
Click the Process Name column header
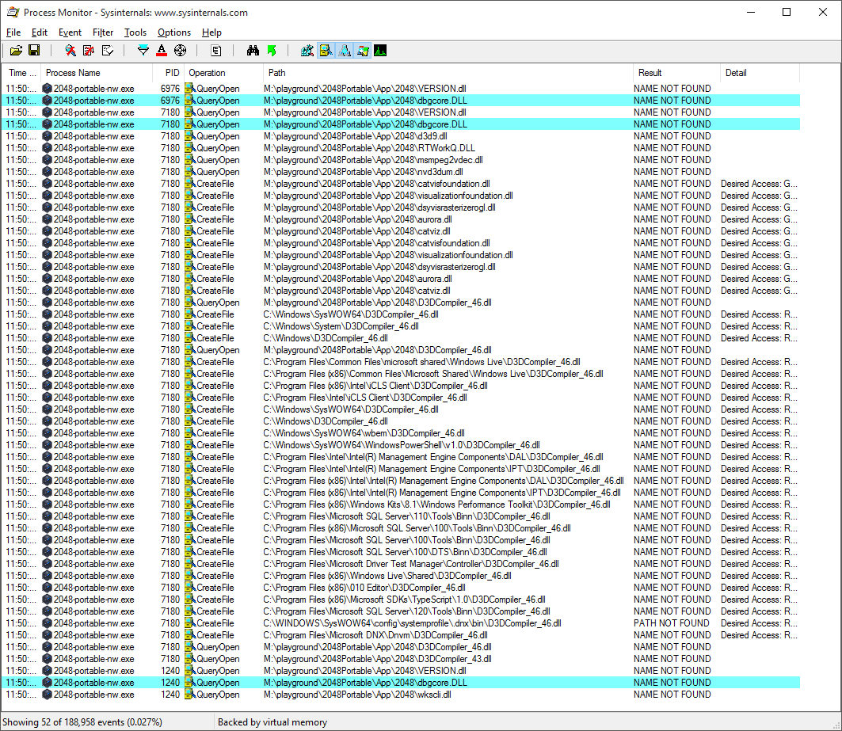97,73
